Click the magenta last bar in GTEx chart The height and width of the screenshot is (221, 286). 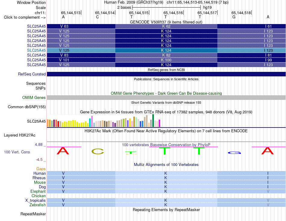[x=160, y=123]
